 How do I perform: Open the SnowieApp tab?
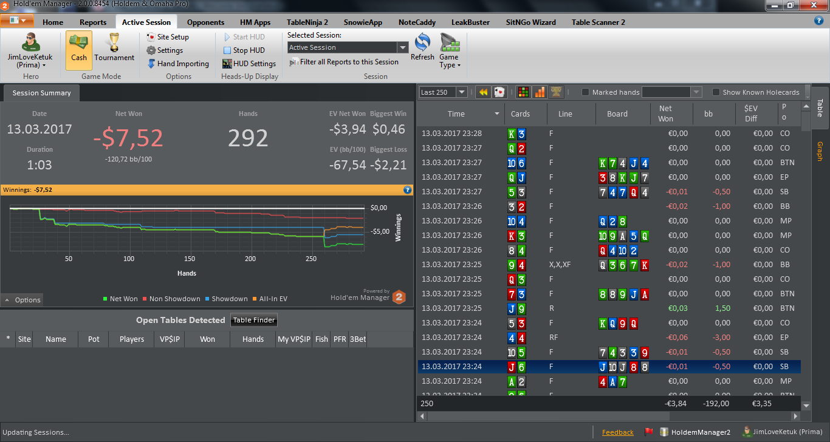[x=363, y=22]
